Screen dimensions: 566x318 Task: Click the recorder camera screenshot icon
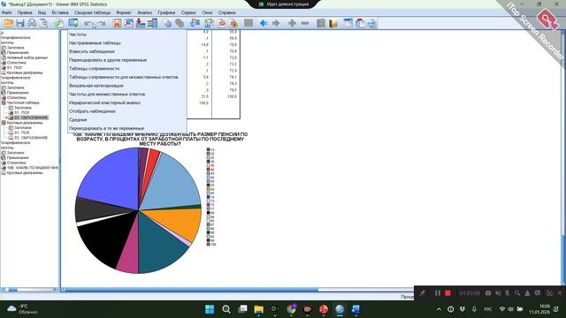[x=488, y=293]
